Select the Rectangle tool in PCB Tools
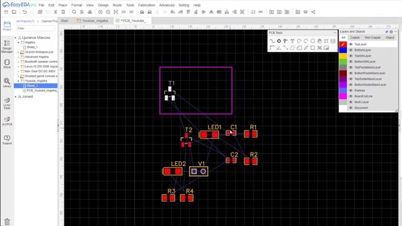 pyautogui.click(x=313, y=48)
